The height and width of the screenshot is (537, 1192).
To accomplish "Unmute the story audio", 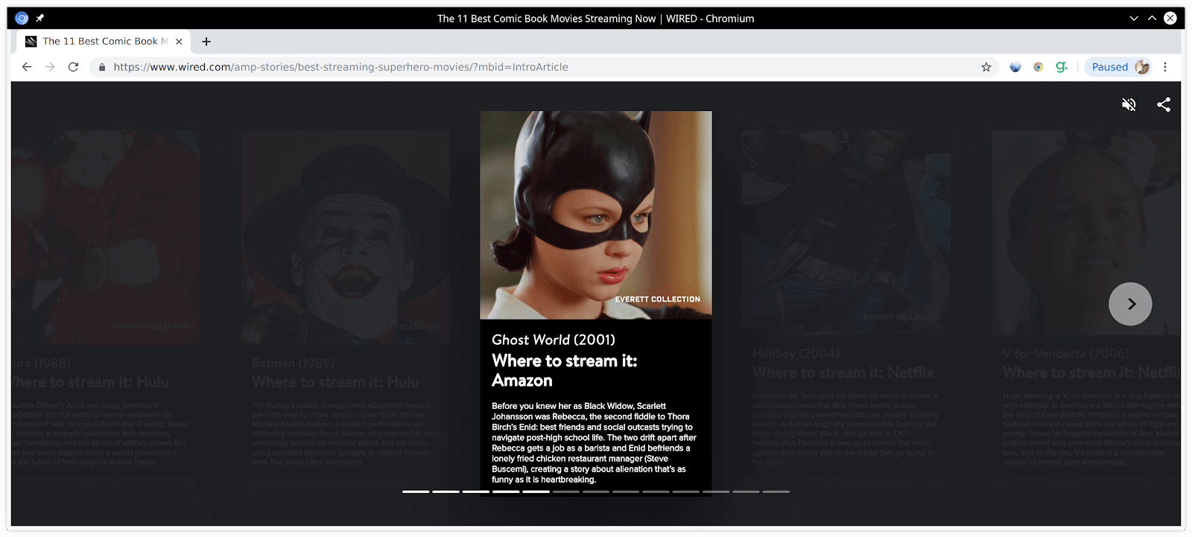I will [x=1129, y=105].
